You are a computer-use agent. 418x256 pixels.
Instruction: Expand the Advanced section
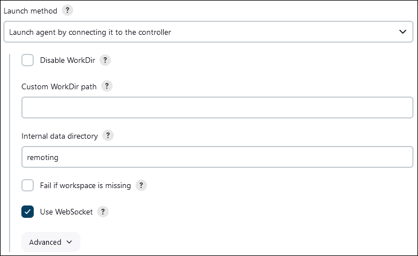click(x=51, y=242)
